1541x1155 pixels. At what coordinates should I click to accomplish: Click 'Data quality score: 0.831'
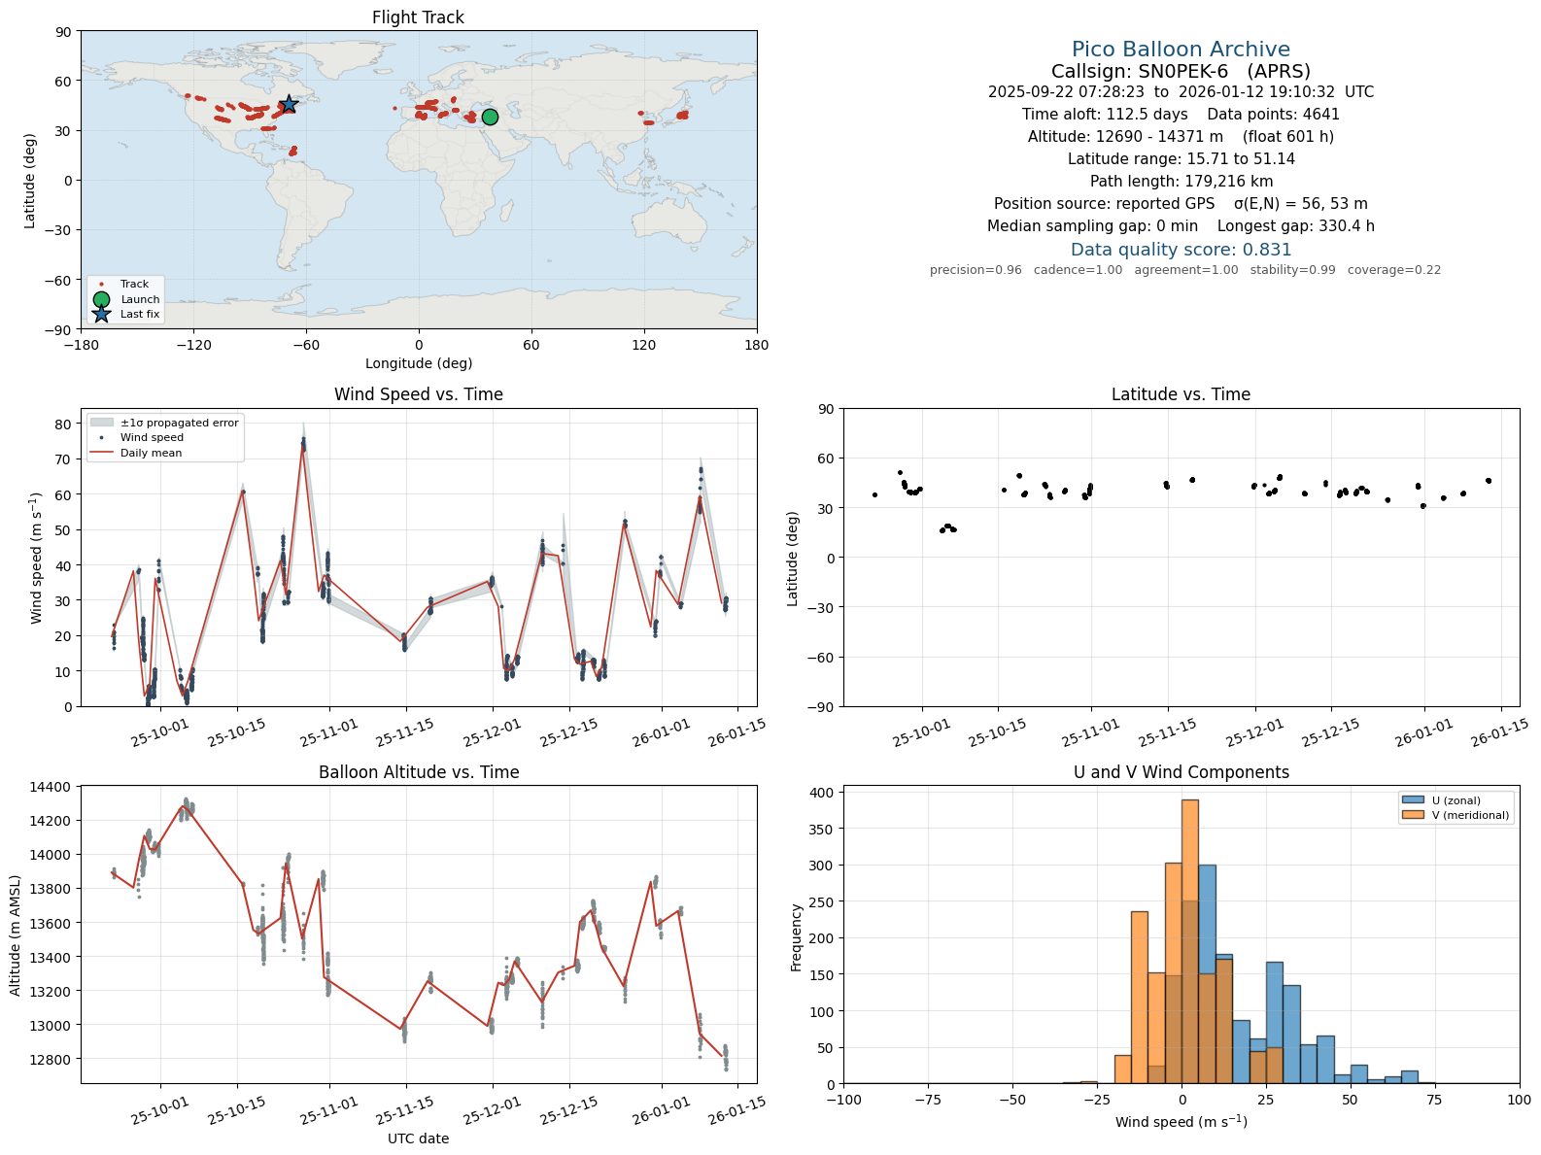point(1181,250)
